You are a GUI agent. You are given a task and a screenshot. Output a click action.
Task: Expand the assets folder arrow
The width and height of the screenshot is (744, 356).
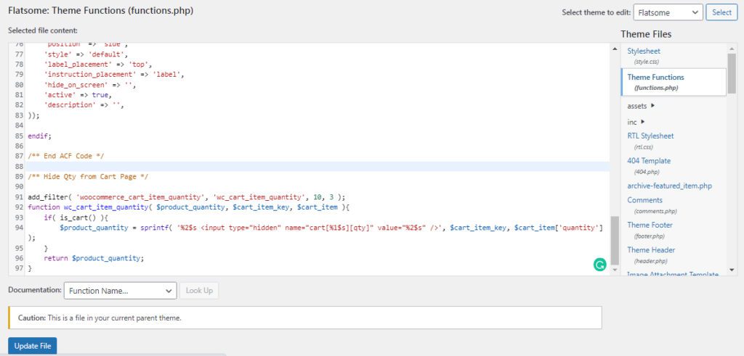653,106
